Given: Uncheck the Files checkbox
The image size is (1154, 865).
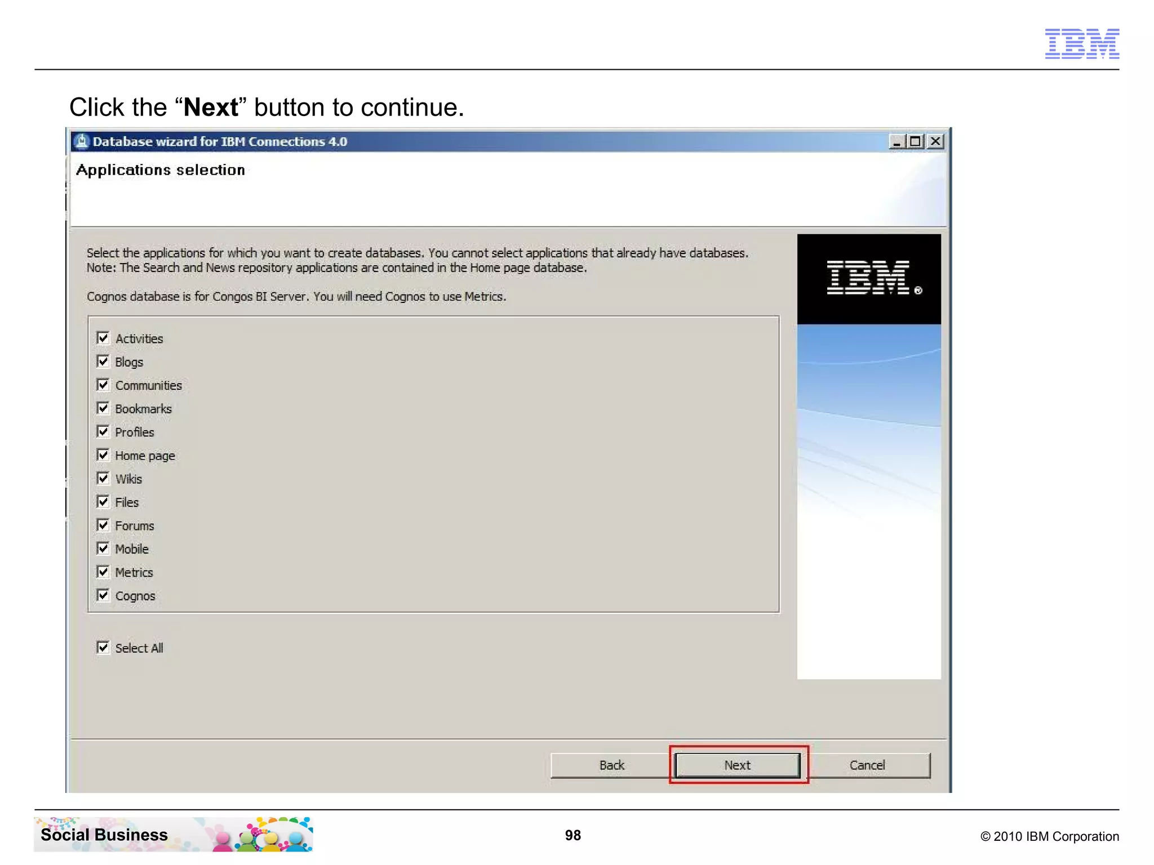Looking at the screenshot, I should click(x=103, y=502).
